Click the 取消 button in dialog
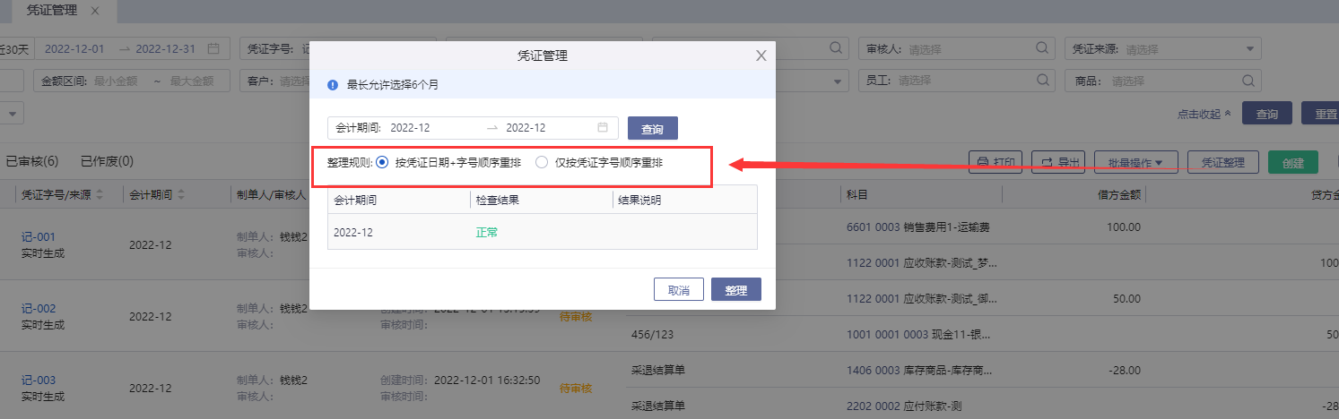Screen dimensions: 1339x419 pos(678,290)
